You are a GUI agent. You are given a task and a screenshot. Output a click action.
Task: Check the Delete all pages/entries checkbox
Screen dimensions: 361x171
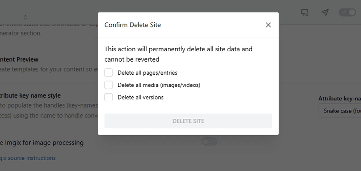pyautogui.click(x=108, y=72)
